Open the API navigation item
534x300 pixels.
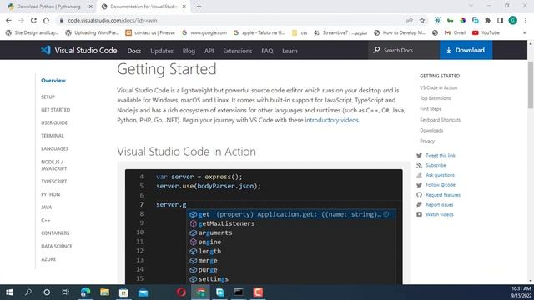point(209,51)
